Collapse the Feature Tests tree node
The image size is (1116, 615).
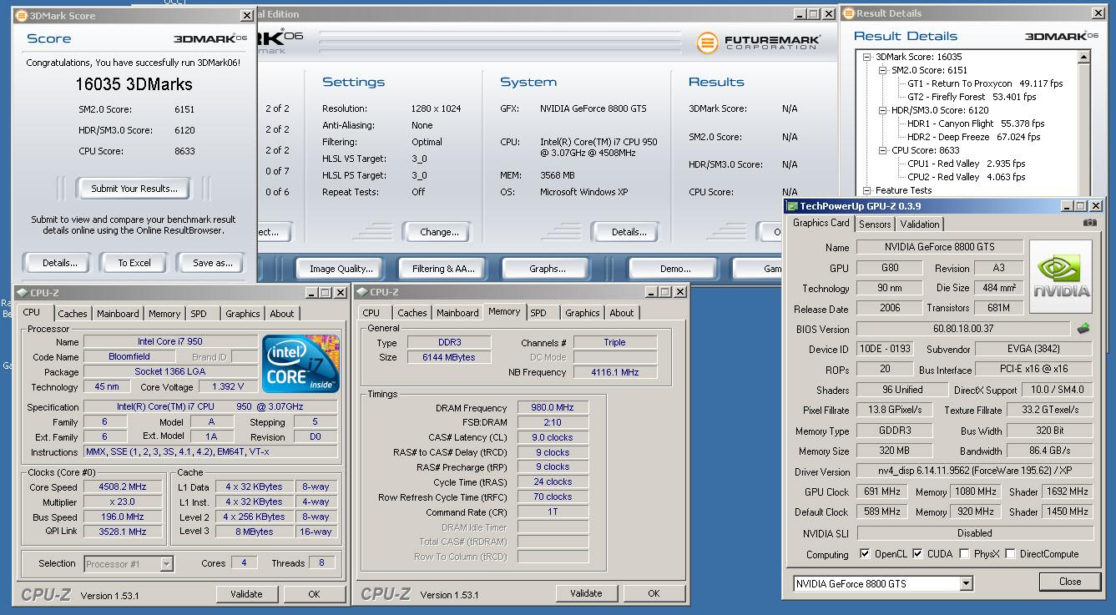(x=867, y=190)
